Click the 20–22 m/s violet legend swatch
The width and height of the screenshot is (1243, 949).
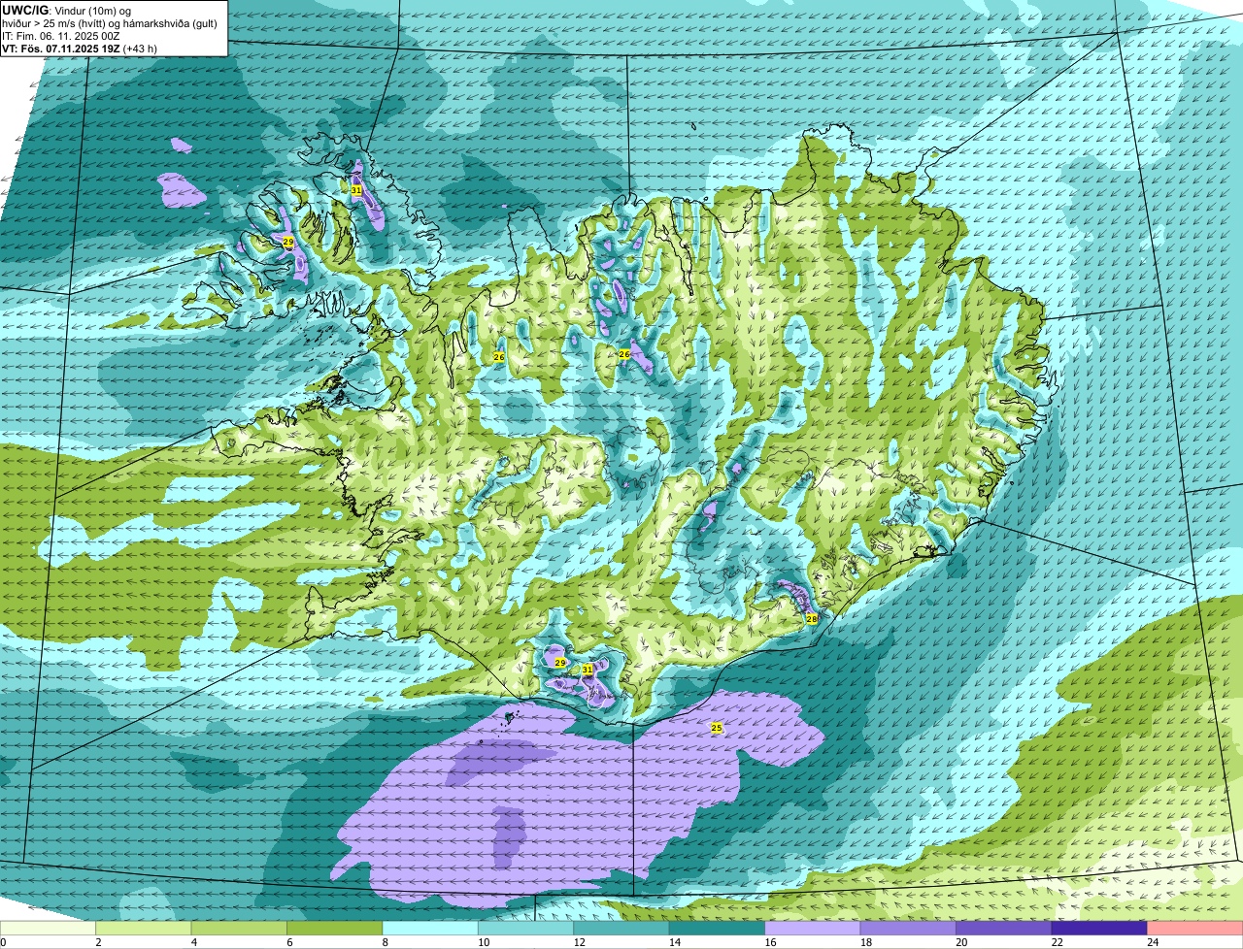[x=1004, y=929]
